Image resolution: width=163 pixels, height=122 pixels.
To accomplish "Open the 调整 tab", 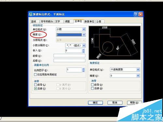I will 68,21.
